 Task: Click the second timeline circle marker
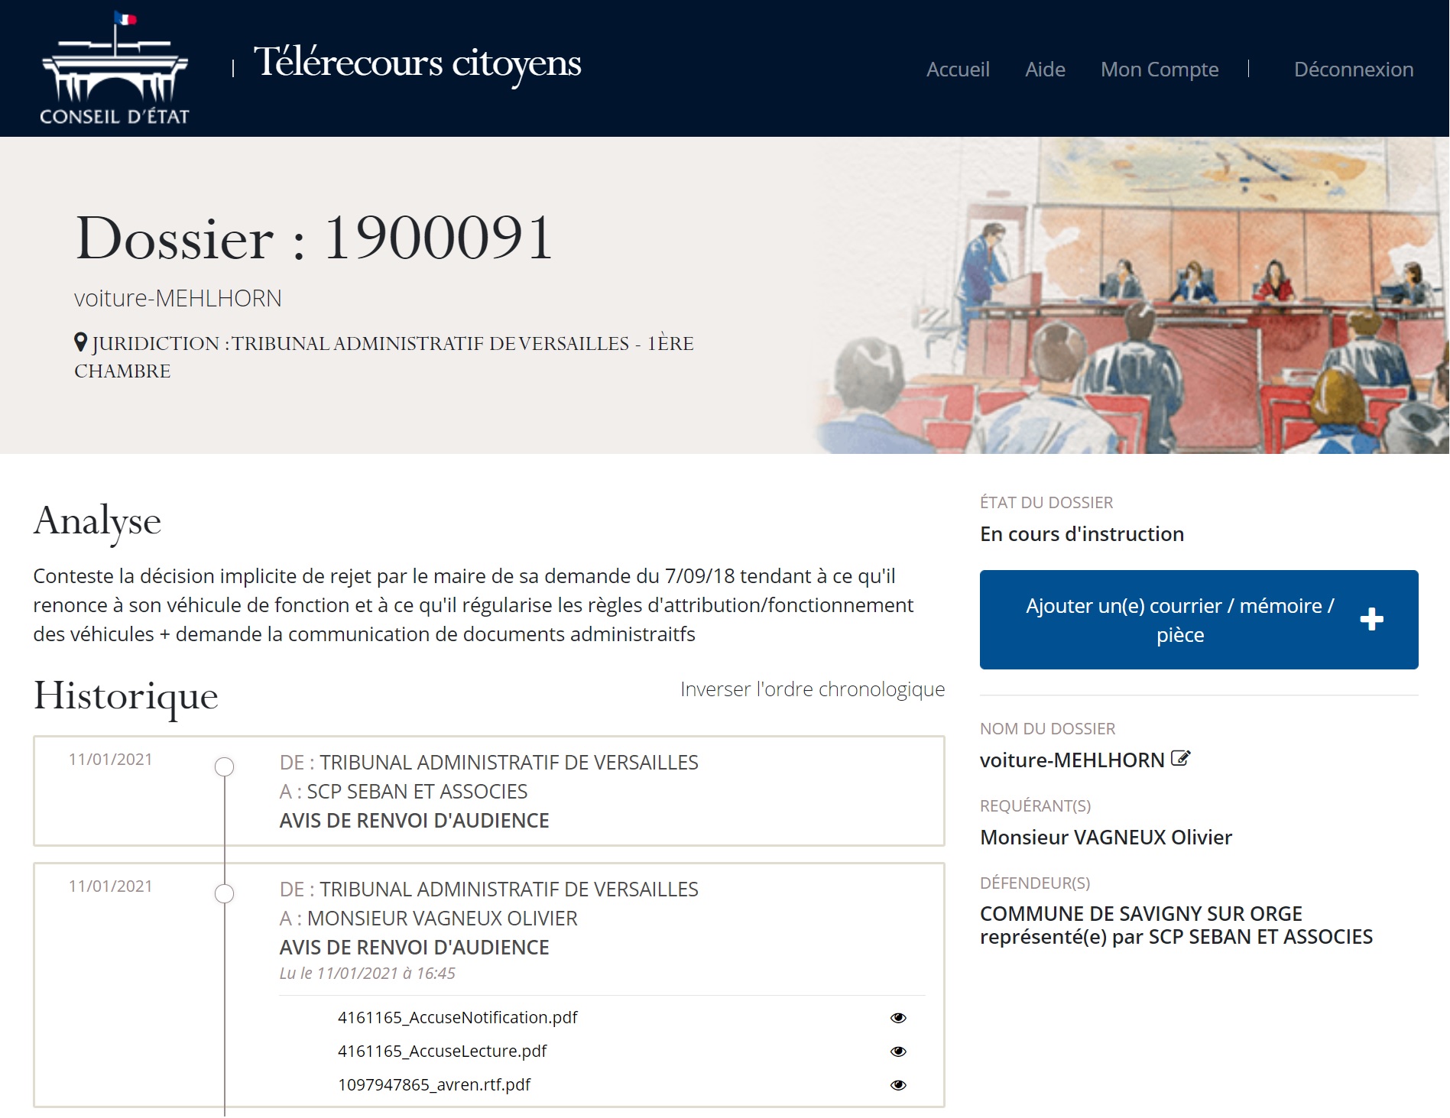224,893
